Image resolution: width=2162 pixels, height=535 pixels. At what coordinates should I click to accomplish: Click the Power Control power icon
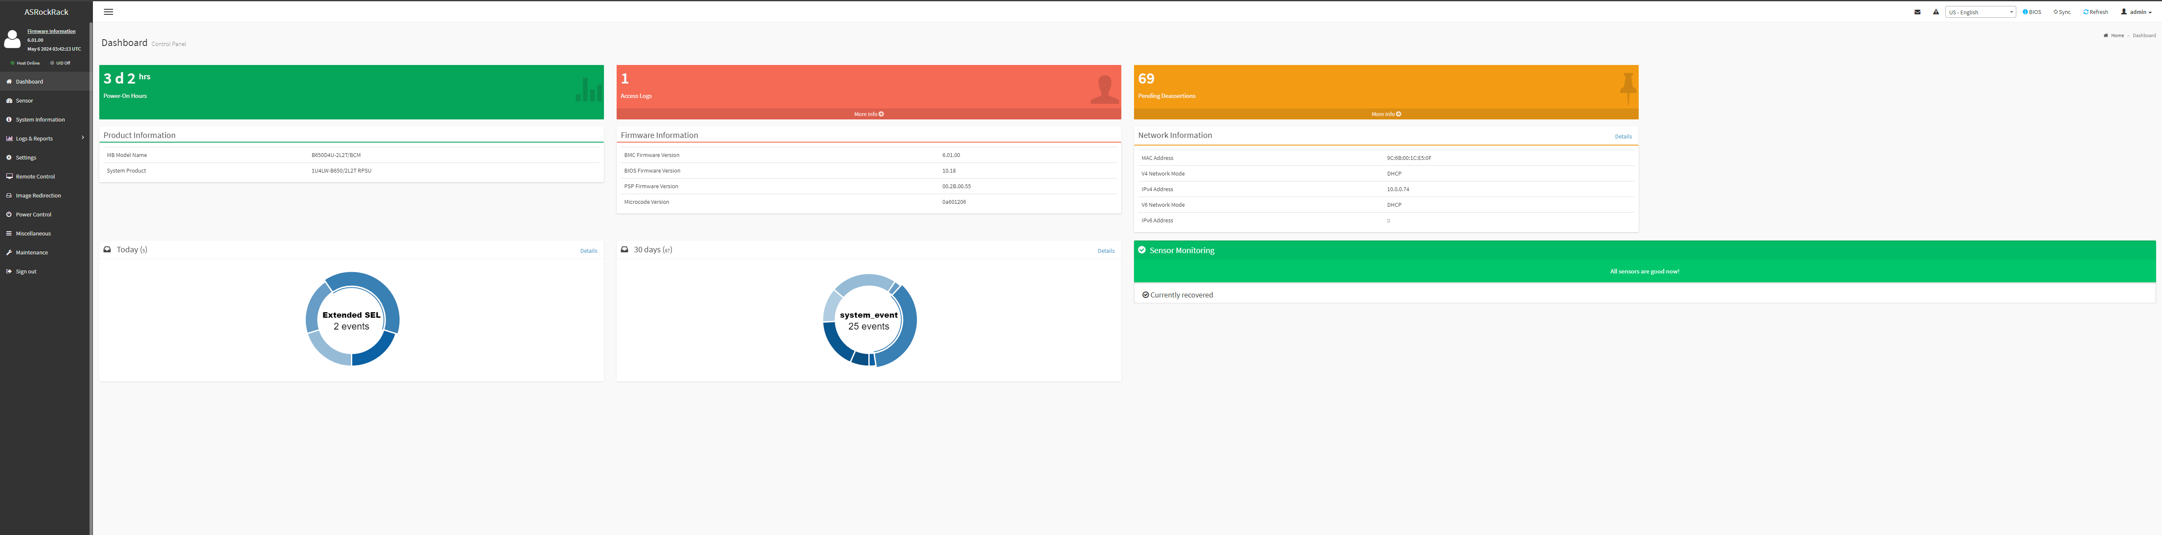pyautogui.click(x=8, y=215)
